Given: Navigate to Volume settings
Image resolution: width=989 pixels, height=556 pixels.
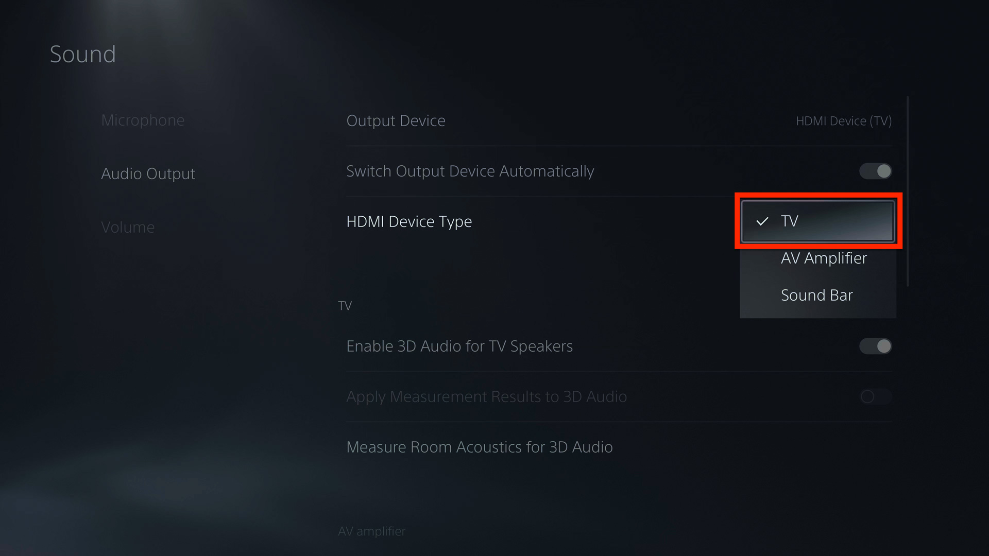Looking at the screenshot, I should (x=127, y=226).
